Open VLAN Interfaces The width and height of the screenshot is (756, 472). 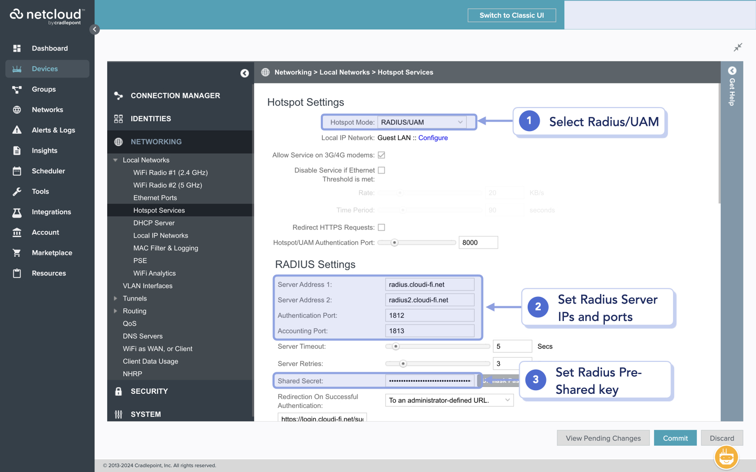tap(148, 286)
